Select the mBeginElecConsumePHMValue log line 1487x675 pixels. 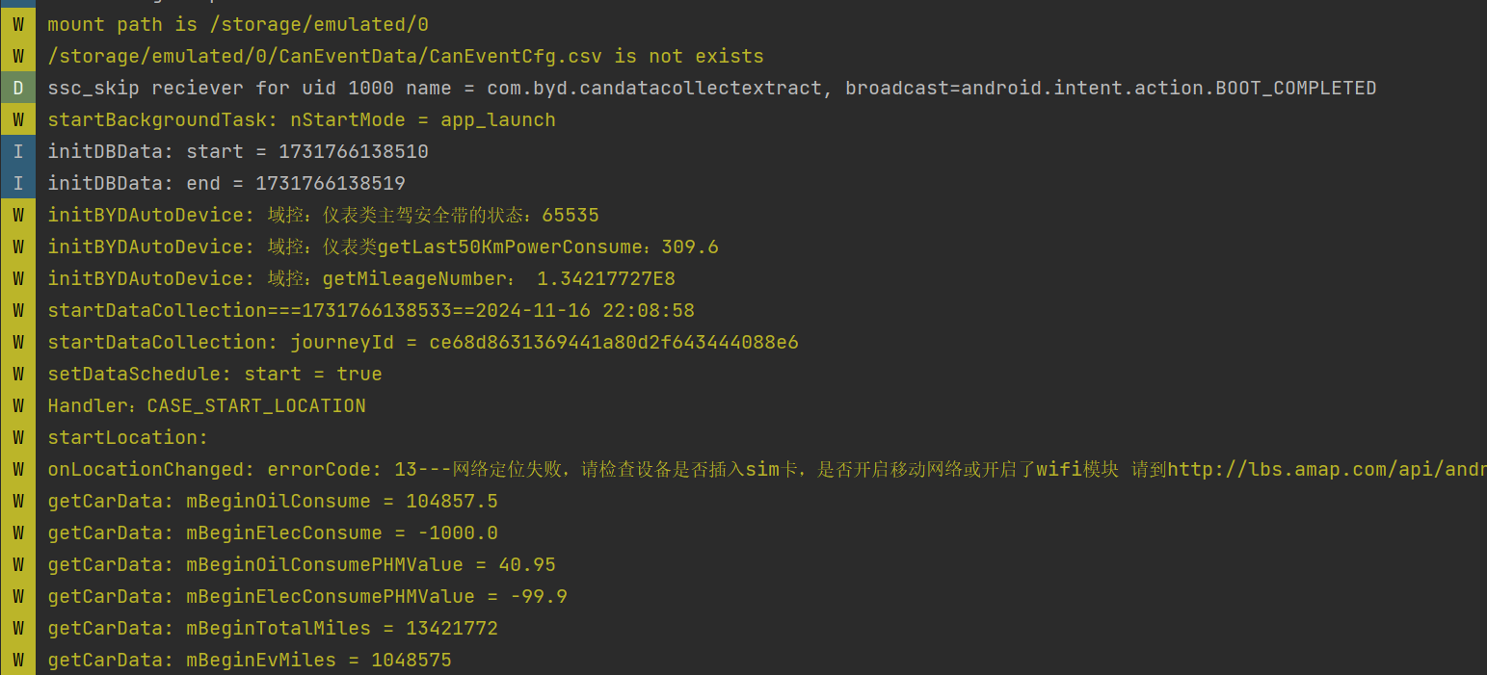click(x=306, y=597)
